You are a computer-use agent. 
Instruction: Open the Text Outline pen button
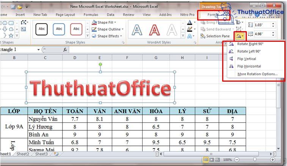click(190, 29)
